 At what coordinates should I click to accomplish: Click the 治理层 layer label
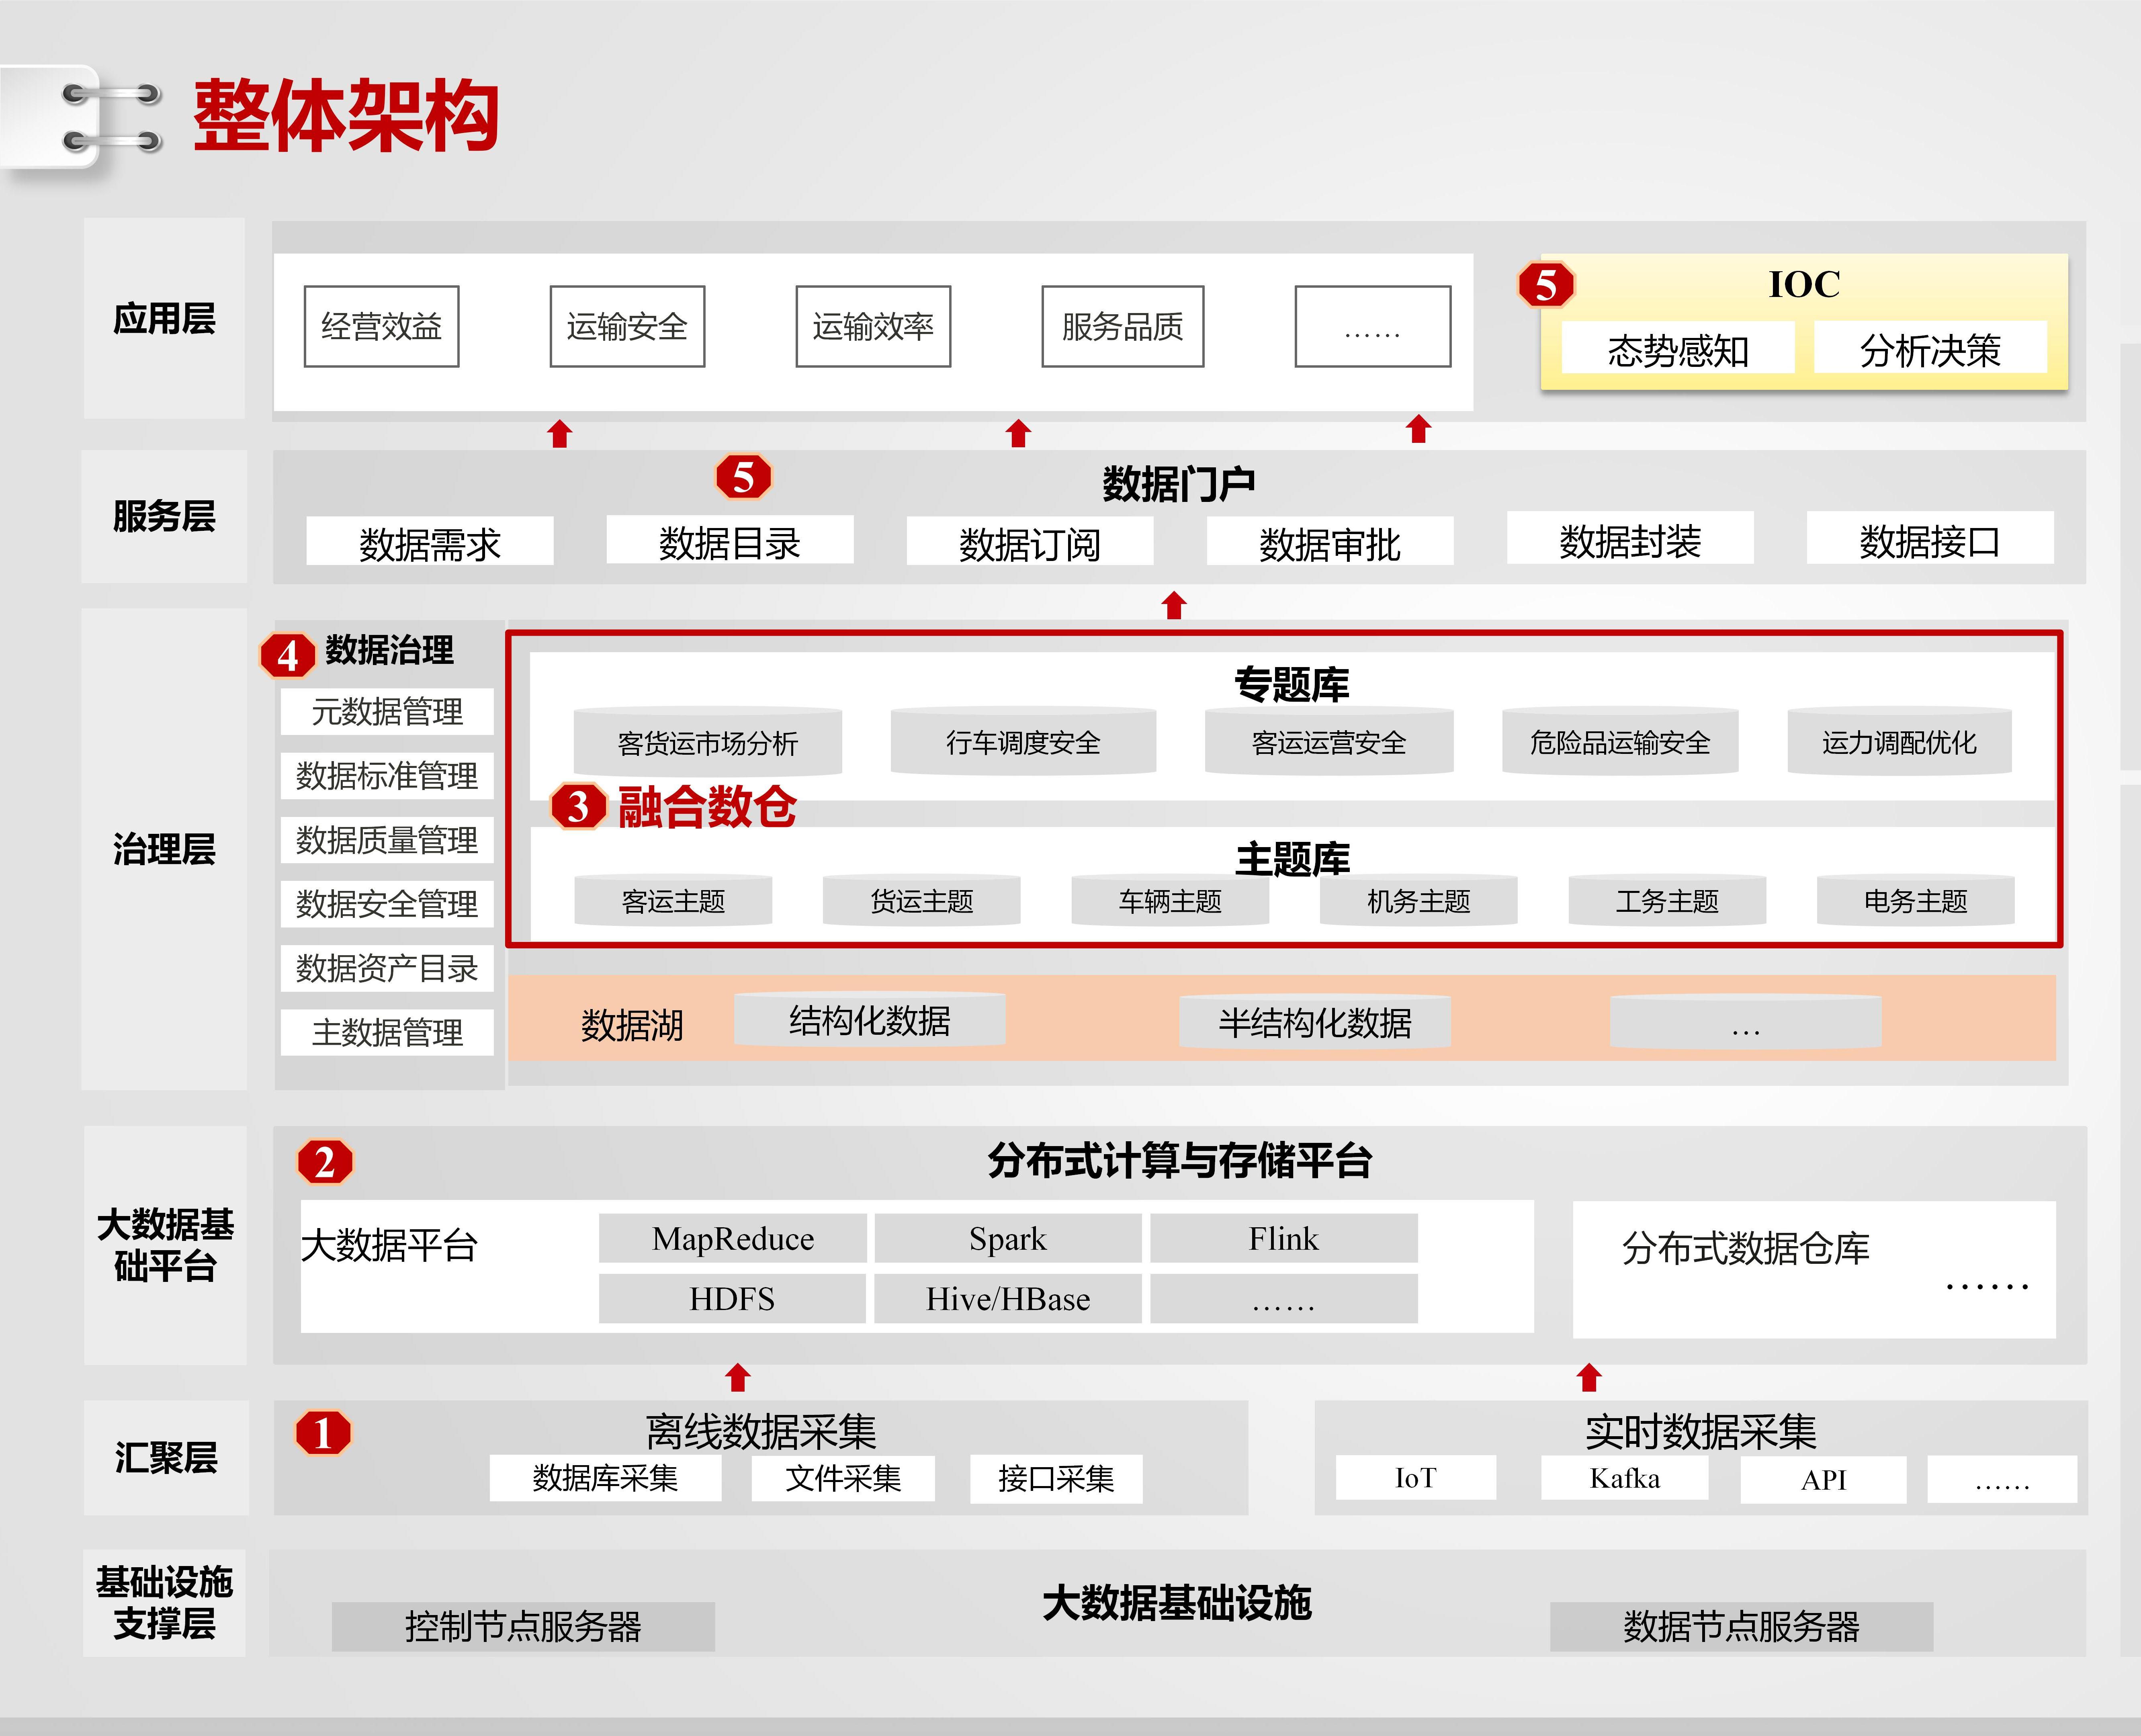pos(164,849)
